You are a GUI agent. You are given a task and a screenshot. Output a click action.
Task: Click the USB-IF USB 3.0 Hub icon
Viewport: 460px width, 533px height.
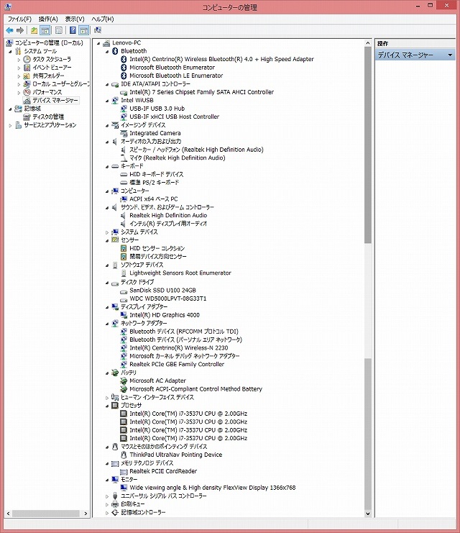pos(124,109)
